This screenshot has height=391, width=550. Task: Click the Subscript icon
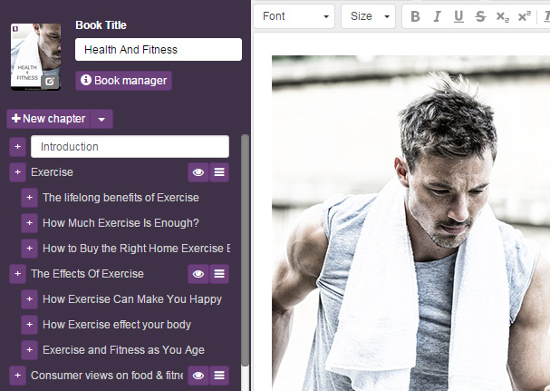coord(502,16)
